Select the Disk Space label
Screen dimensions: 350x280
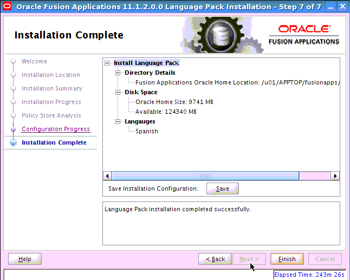click(x=141, y=92)
